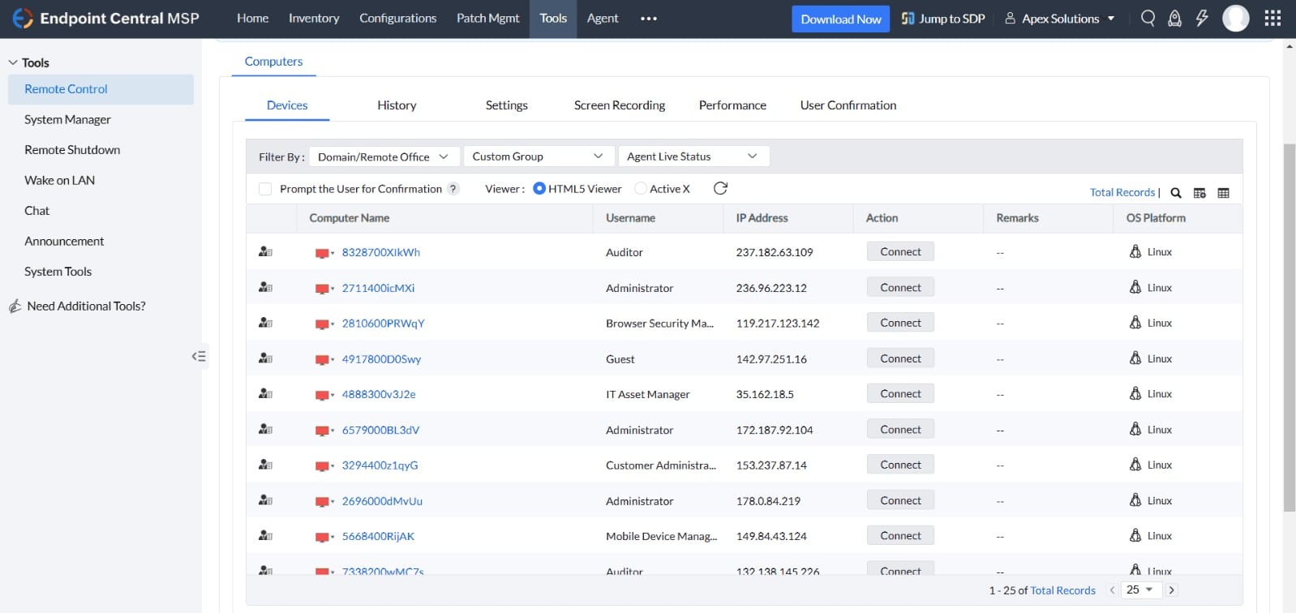Switch to the History tab
1296x613 pixels.
[x=397, y=105]
